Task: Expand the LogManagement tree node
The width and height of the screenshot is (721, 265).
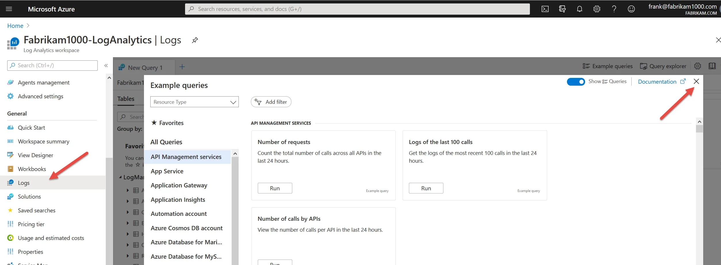Action: click(120, 177)
